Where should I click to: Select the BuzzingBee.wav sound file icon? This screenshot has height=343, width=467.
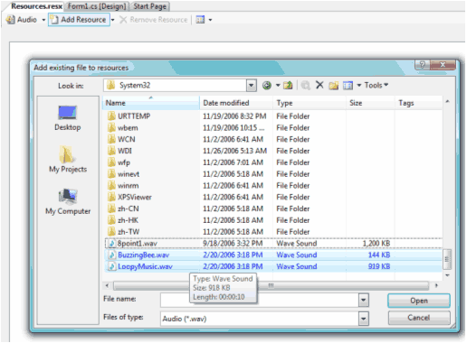112,255
